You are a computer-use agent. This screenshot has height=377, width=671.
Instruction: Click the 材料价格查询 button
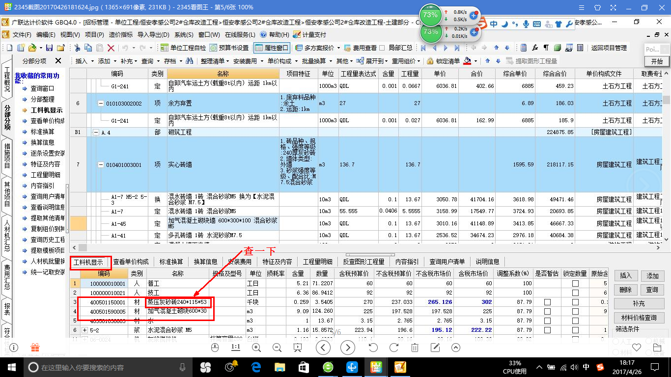(639, 318)
